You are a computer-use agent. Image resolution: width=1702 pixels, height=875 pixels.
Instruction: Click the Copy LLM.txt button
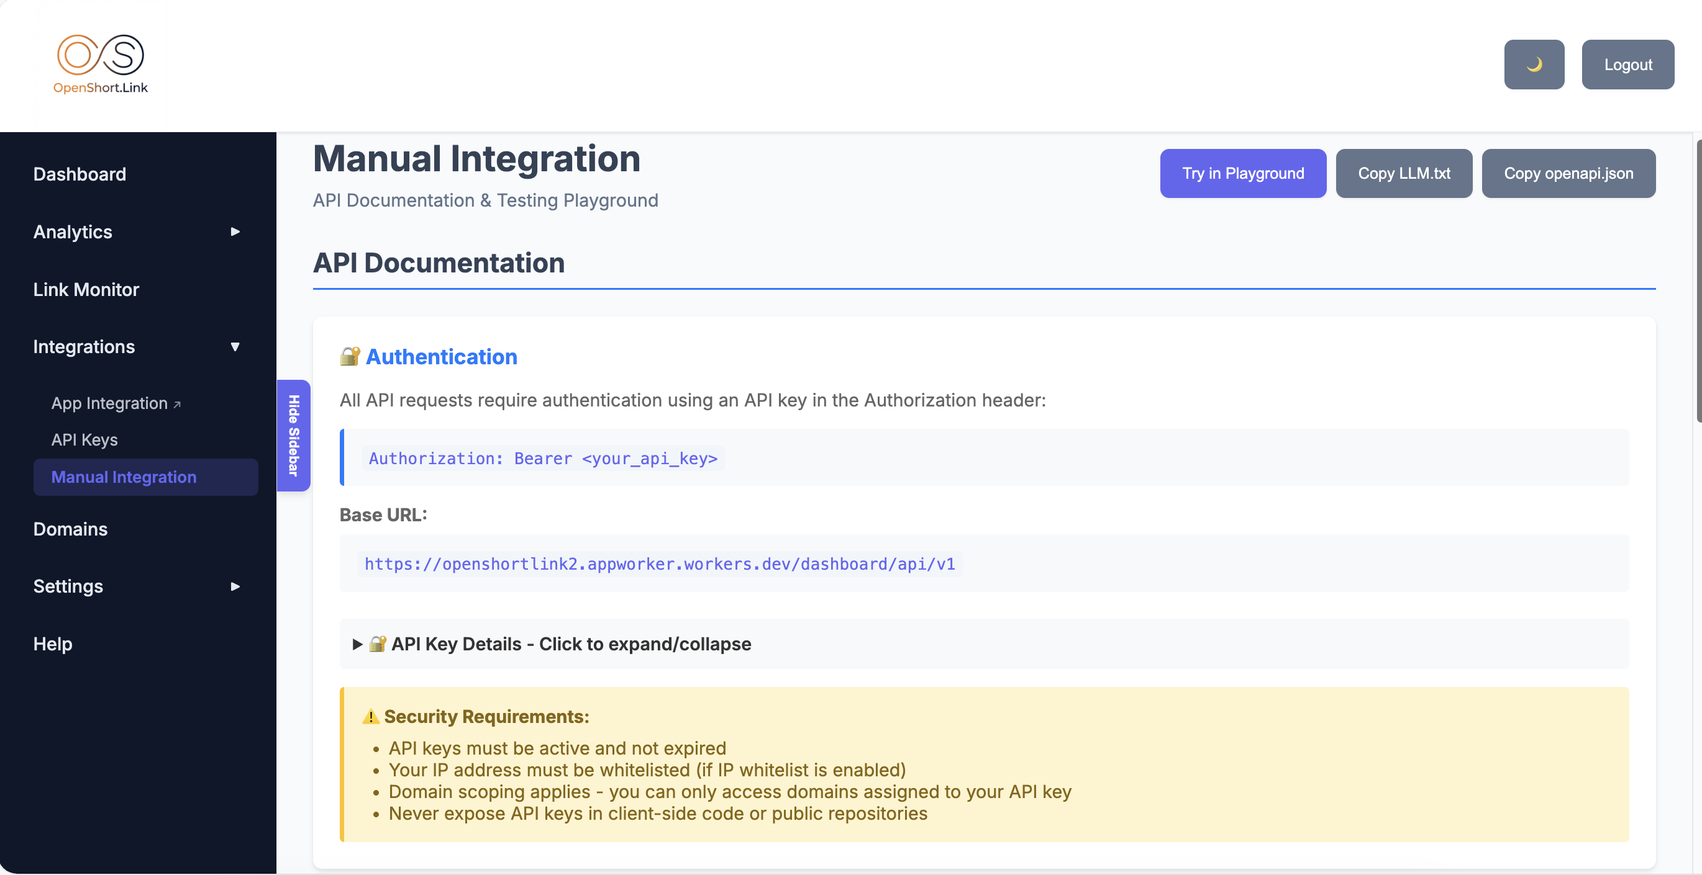coord(1404,173)
